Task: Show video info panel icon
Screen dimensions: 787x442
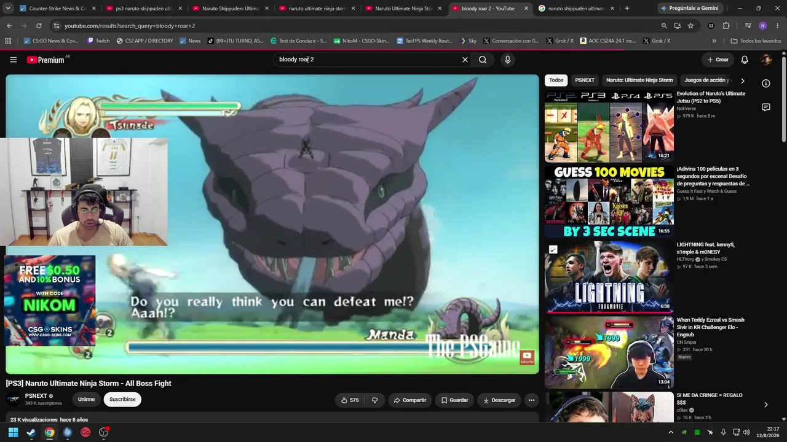Action: coord(766,83)
